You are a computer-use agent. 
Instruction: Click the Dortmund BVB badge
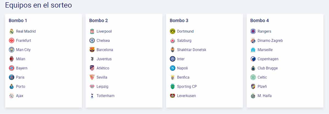pyautogui.click(x=172, y=31)
